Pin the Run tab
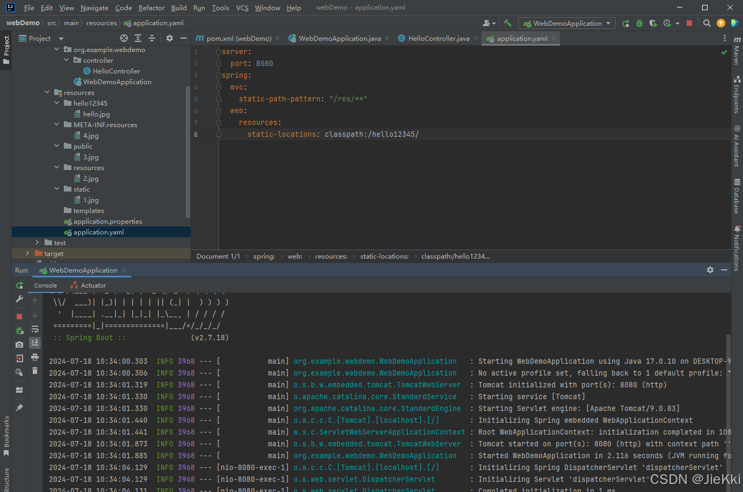743x492 pixels. pyautogui.click(x=19, y=408)
